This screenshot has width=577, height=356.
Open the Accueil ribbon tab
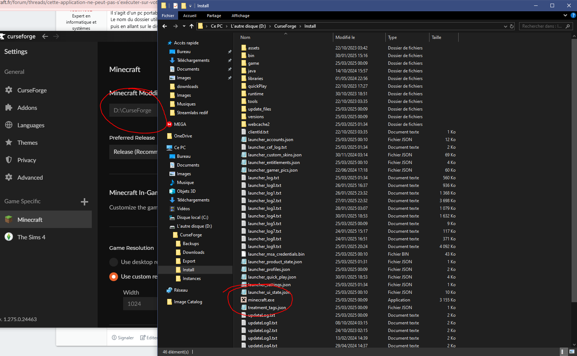(190, 16)
